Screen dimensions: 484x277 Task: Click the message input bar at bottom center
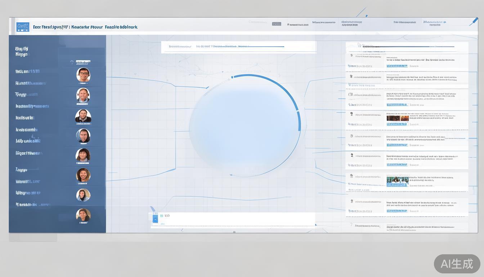click(233, 220)
